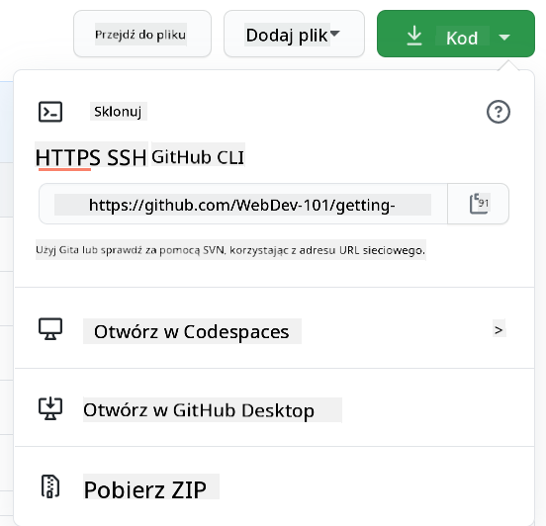Click the green Kod button label

(462, 38)
